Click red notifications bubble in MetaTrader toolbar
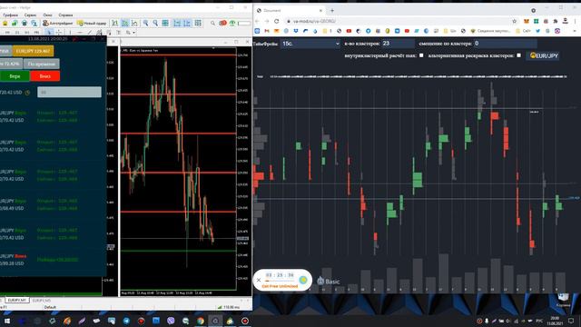The height and width of the screenshot is (327, 581). (x=222, y=23)
